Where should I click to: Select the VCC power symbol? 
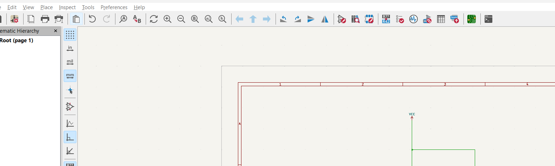coord(412,116)
